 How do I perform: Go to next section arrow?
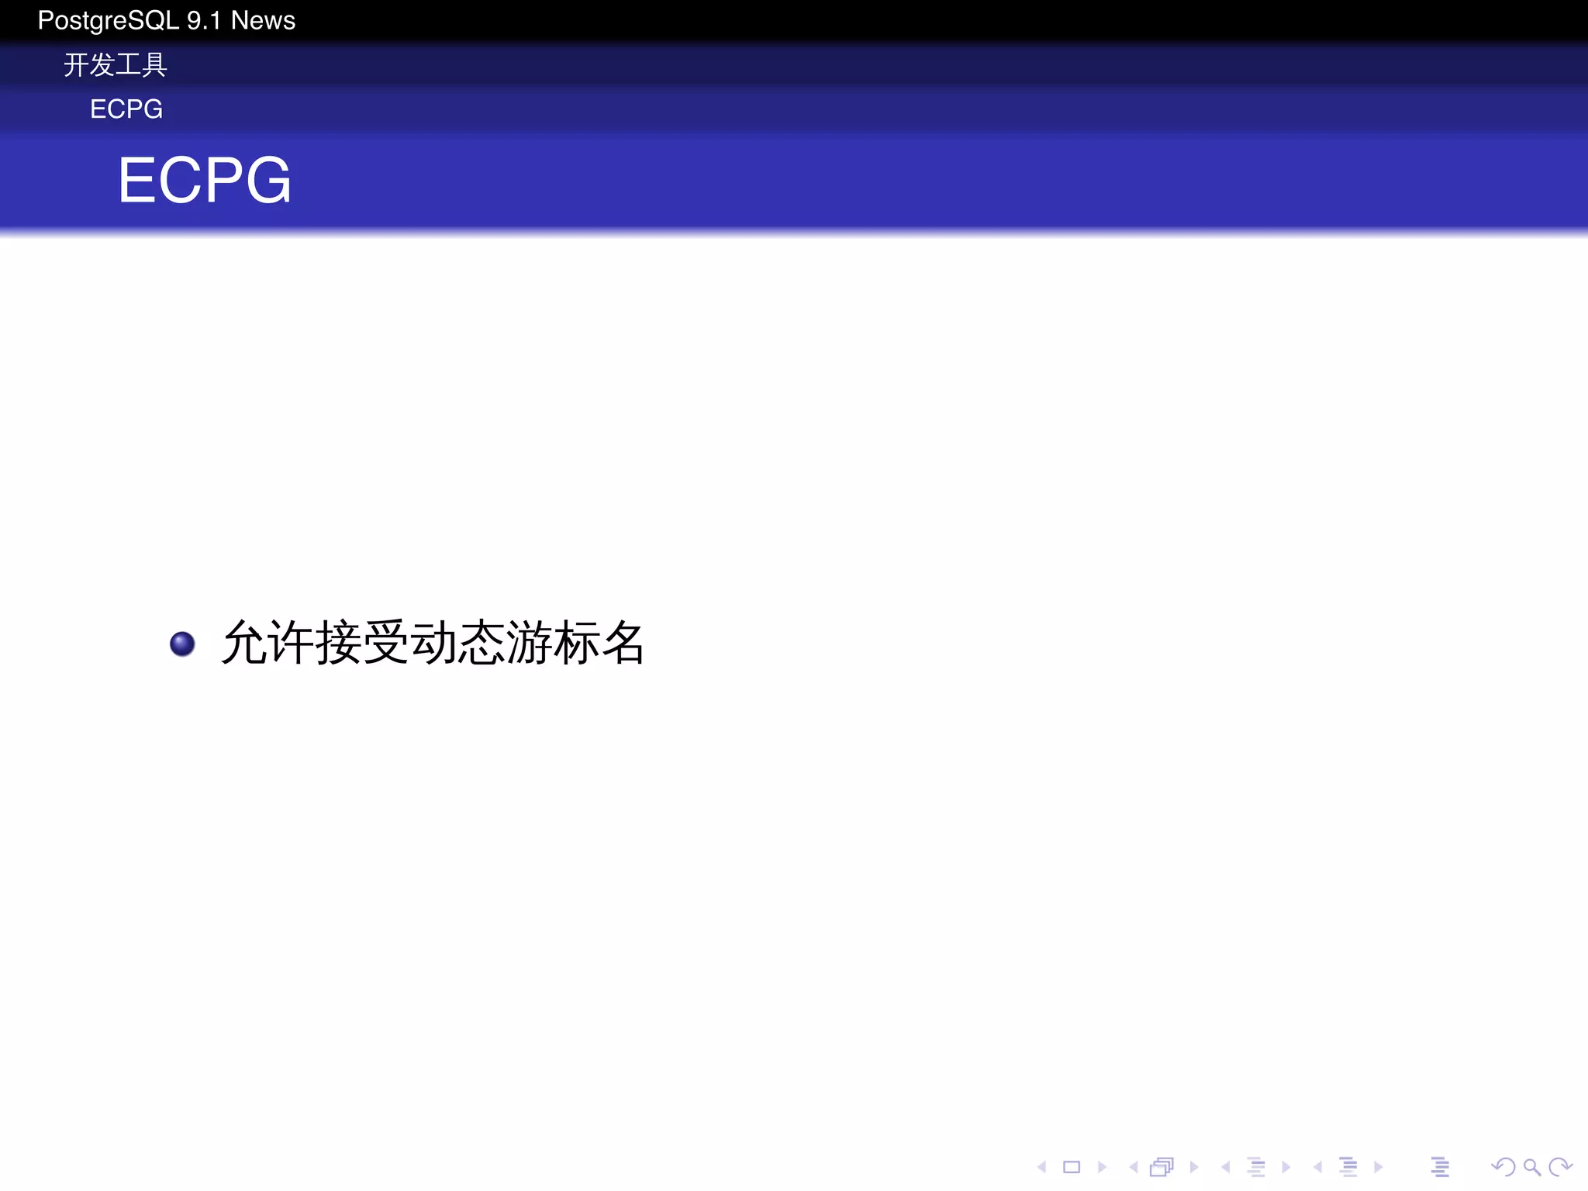(x=1379, y=1166)
